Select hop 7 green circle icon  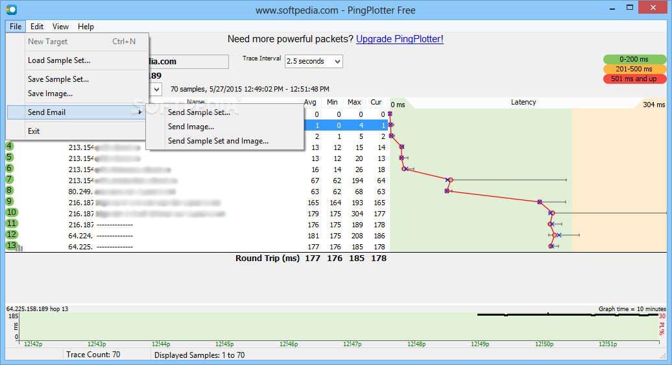point(10,179)
